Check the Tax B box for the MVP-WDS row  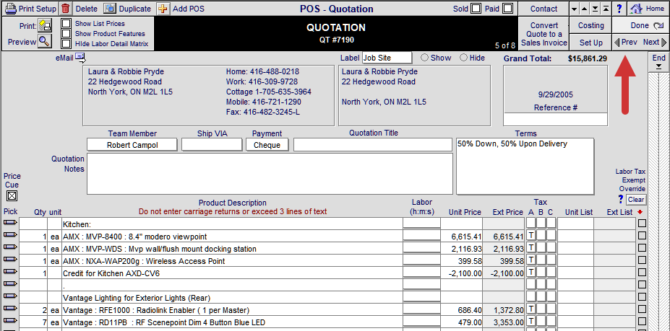pyautogui.click(x=541, y=247)
